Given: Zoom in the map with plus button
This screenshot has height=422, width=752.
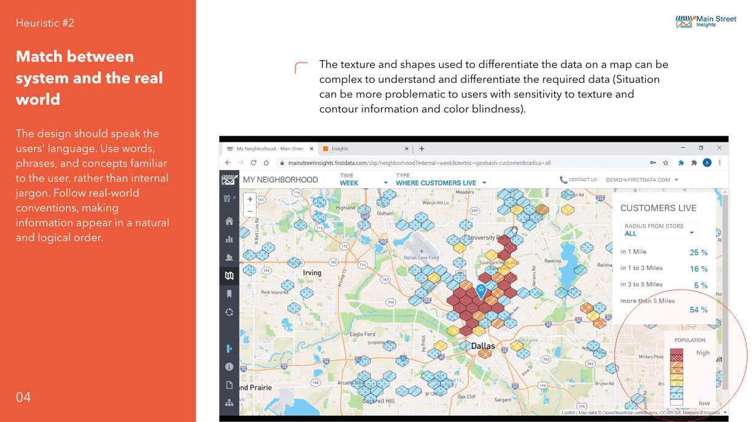Looking at the screenshot, I should coord(250,199).
